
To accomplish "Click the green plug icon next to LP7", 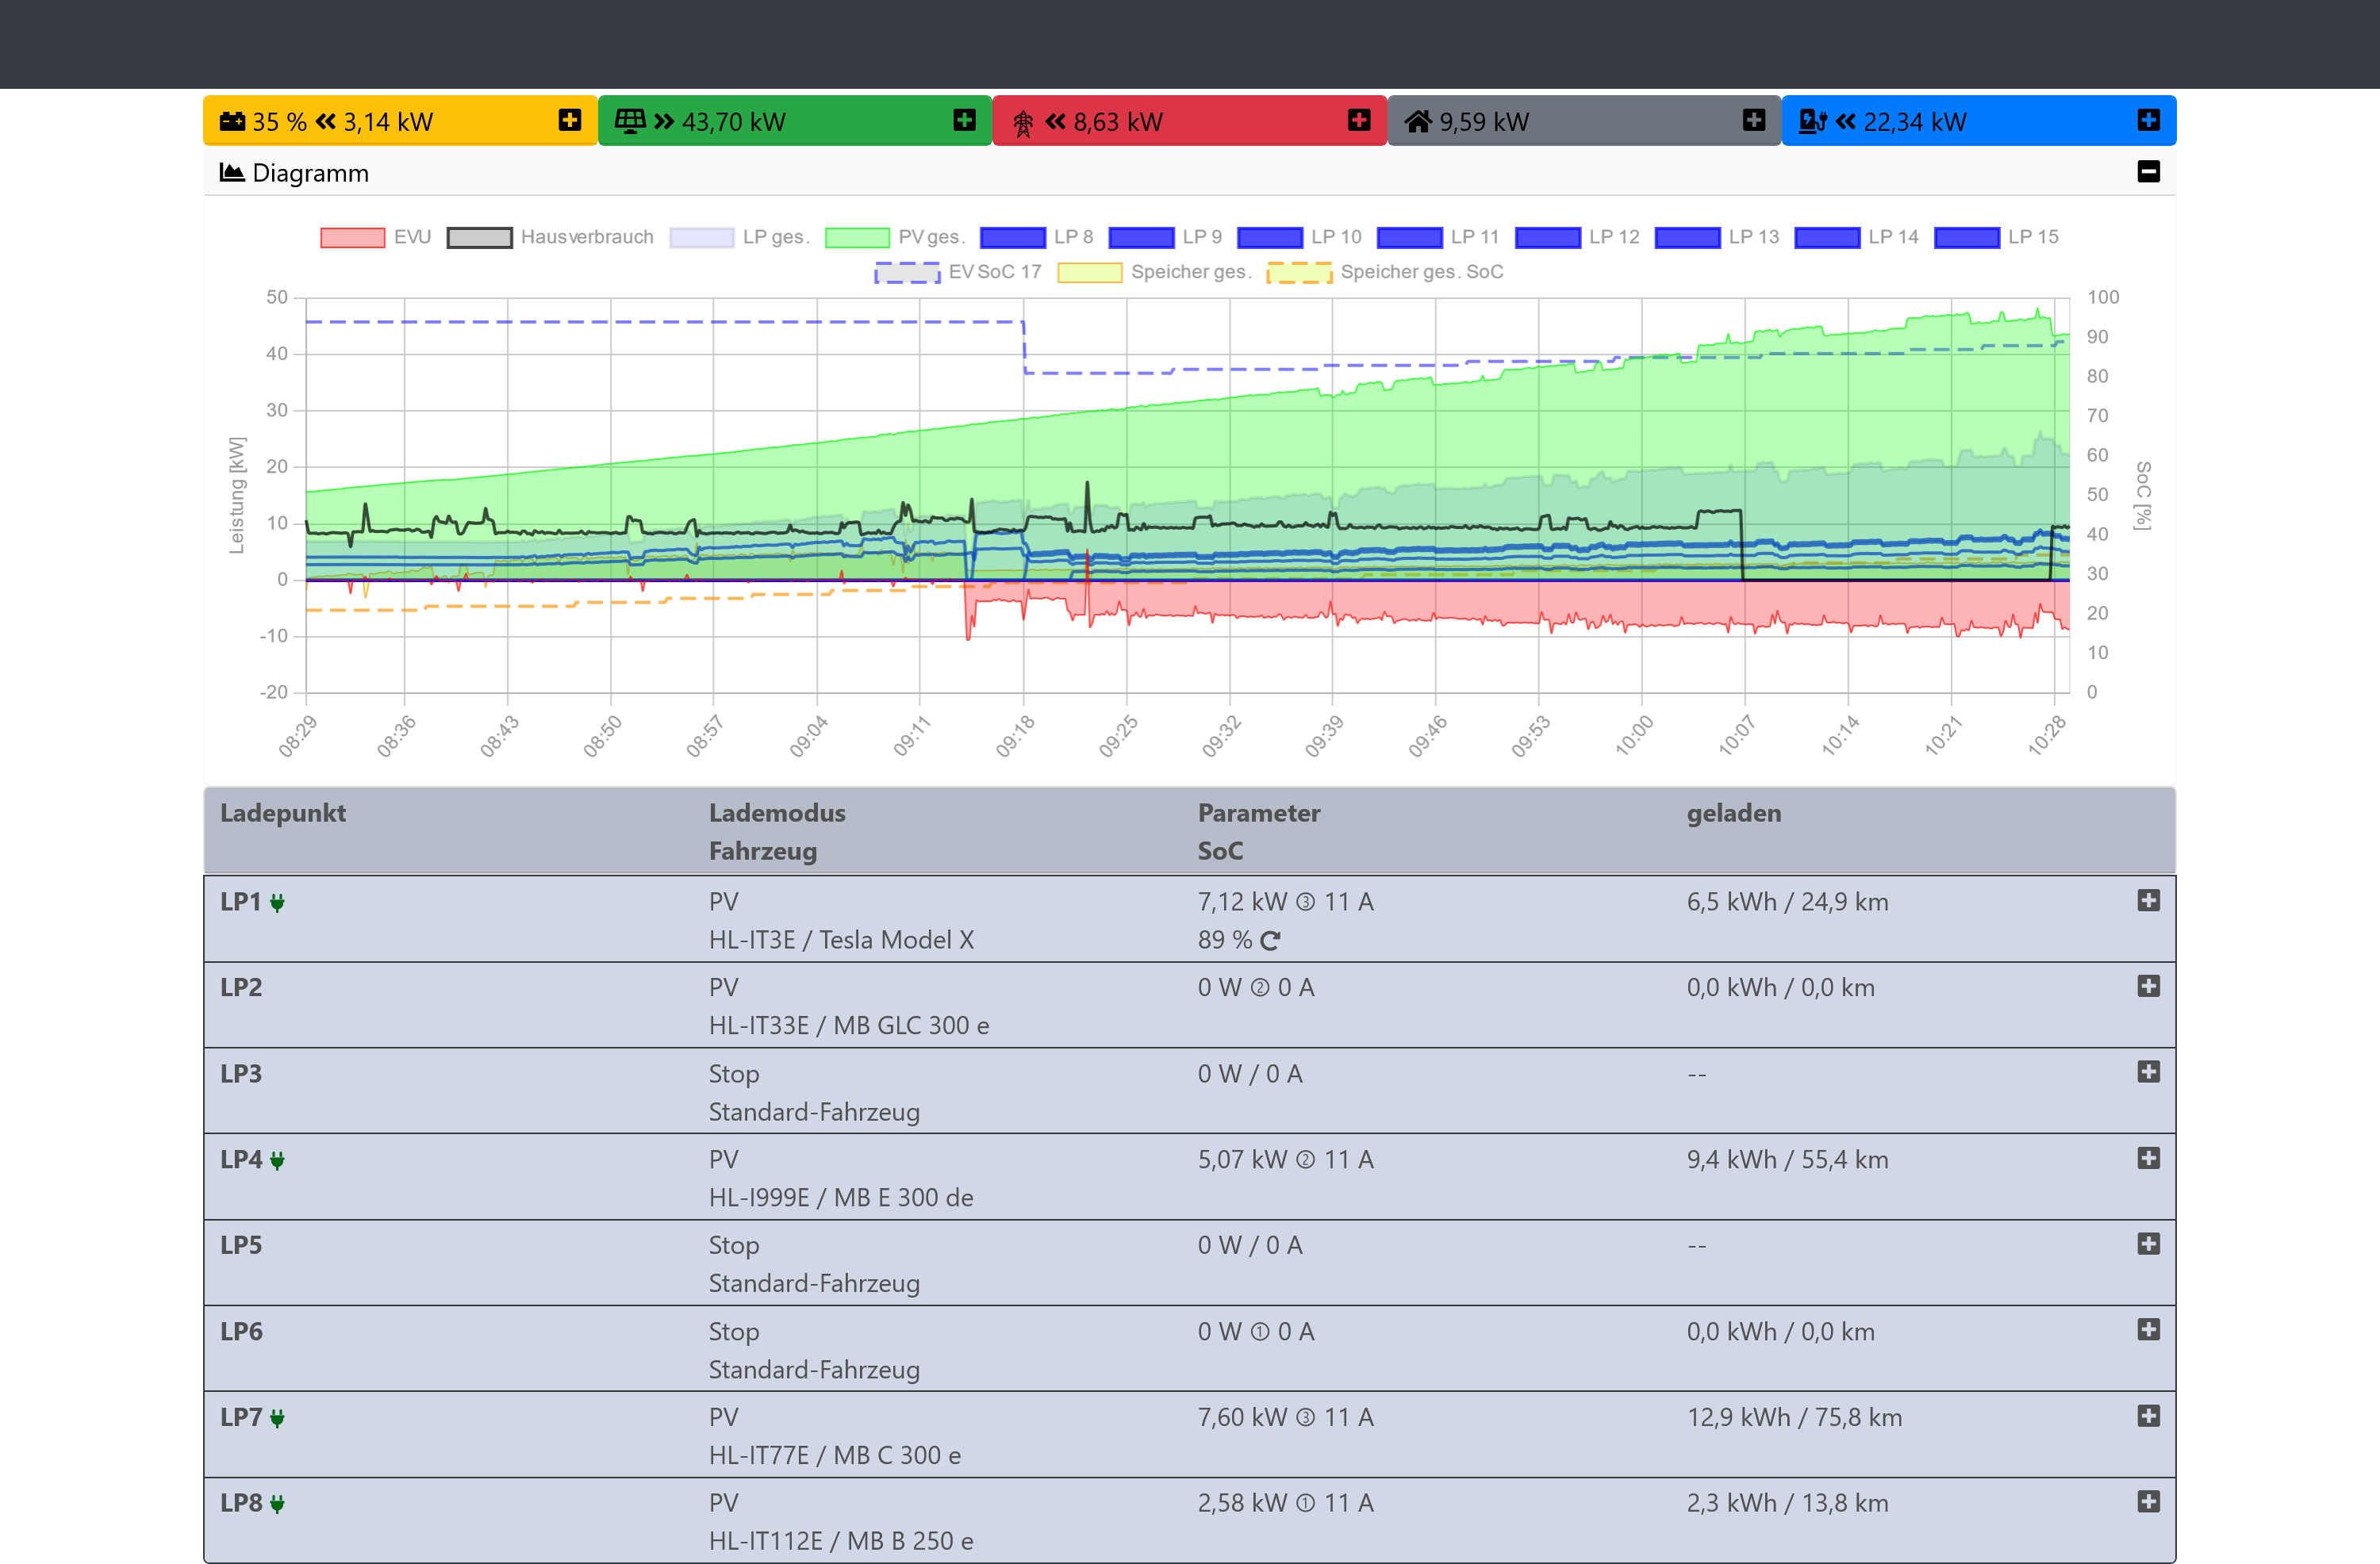I will coord(277,1418).
